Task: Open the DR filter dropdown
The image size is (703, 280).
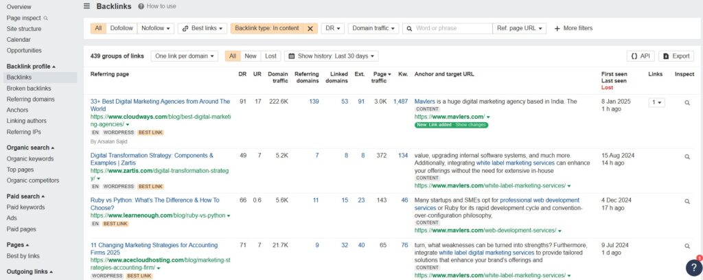Action: point(333,28)
